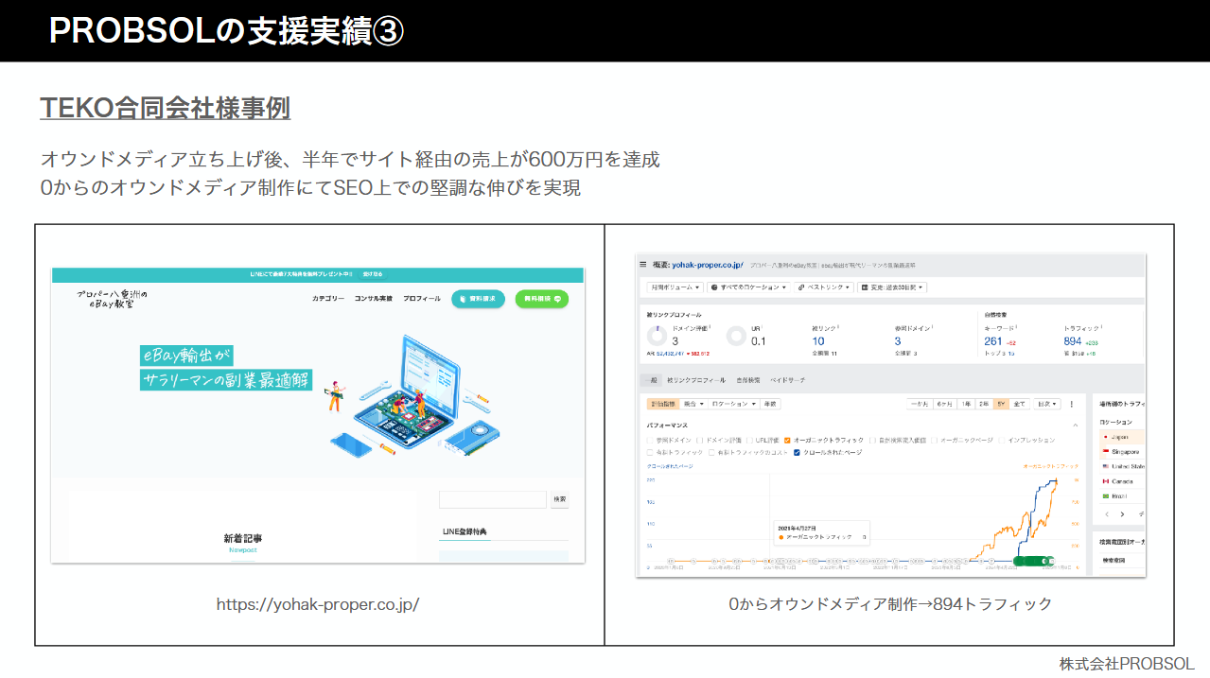Switch to the 自然検索 tab

pyautogui.click(x=747, y=379)
